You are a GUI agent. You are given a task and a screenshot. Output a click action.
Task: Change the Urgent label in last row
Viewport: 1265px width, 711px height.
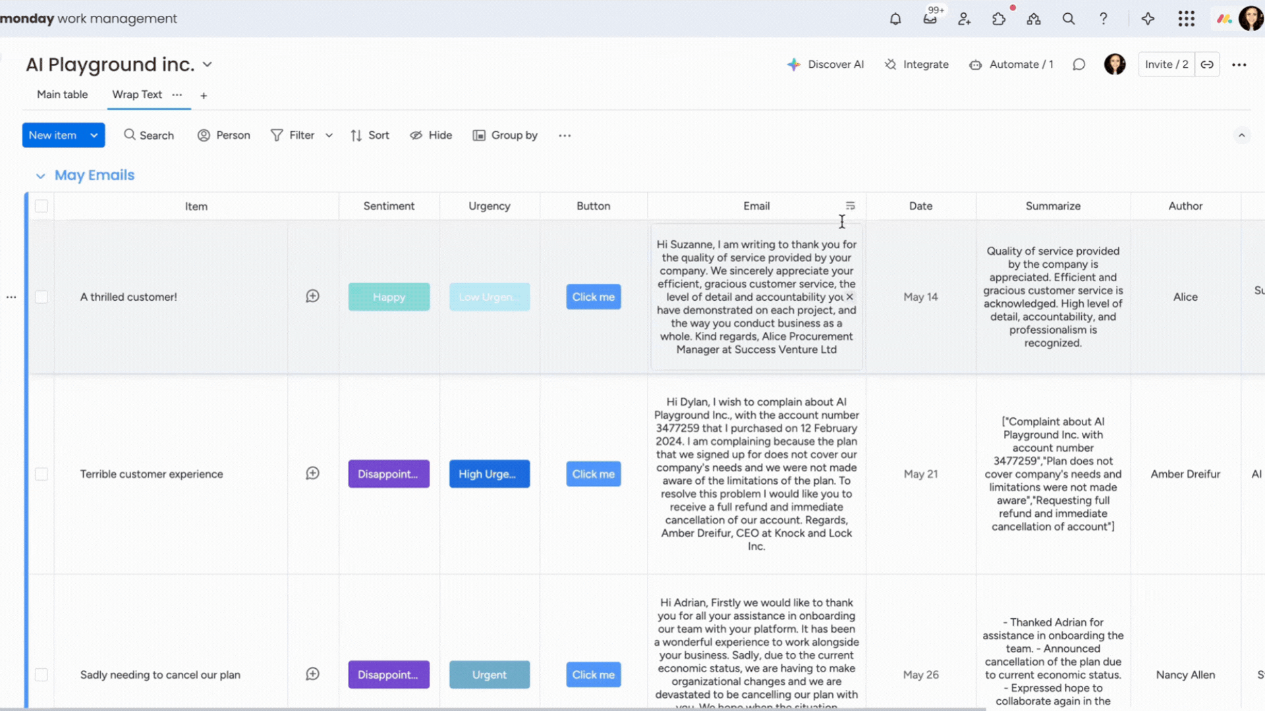coord(490,675)
